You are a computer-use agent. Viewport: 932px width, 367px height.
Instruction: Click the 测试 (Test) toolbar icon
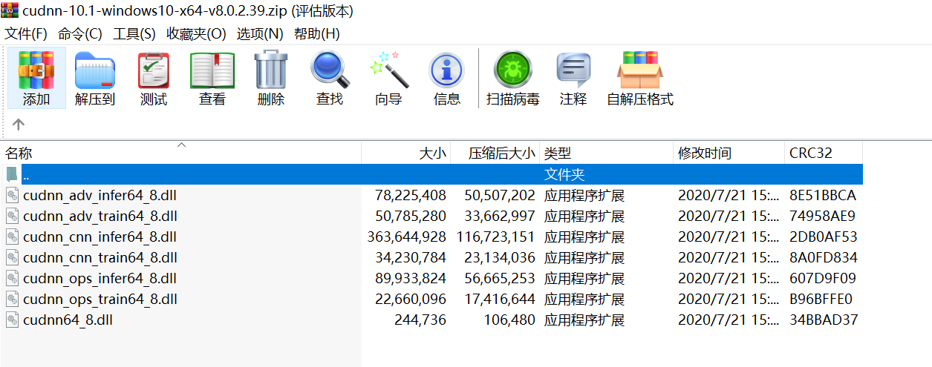click(x=154, y=70)
